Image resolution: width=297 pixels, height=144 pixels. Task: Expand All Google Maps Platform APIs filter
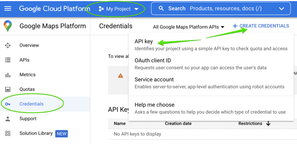189,27
